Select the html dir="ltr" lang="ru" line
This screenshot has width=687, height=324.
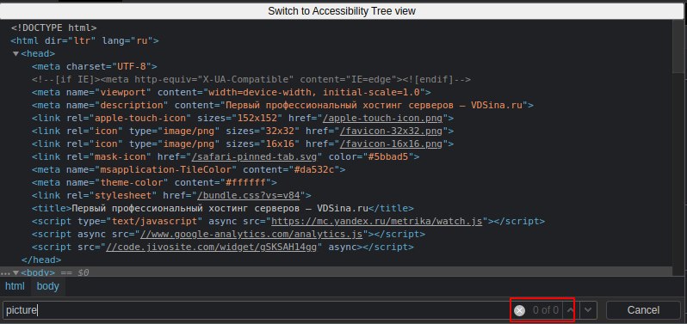click(84, 41)
